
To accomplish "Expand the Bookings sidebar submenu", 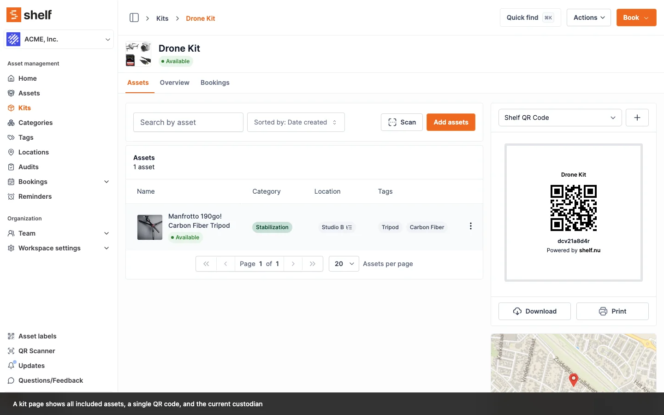I will coord(107,182).
